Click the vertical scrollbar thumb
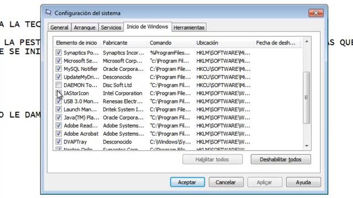 pos(307,97)
